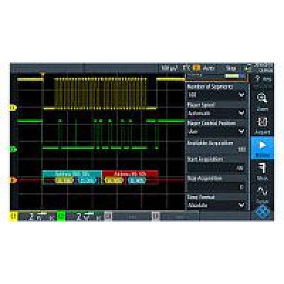Screen dimensions: 284x284
Task: Click the Start Acquisition value field
Action: click(x=216, y=168)
